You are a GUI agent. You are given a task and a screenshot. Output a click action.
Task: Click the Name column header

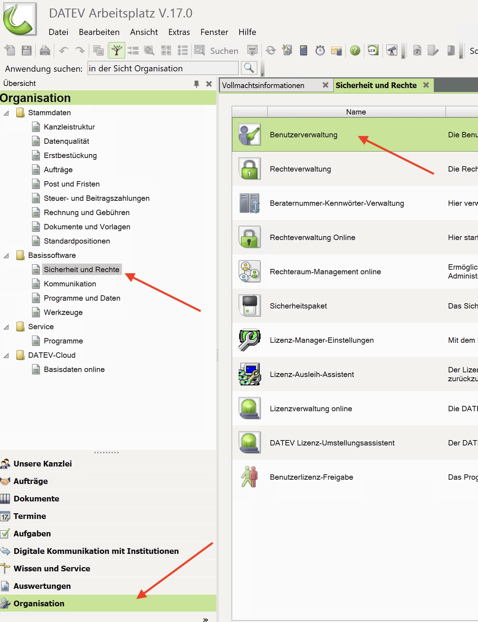point(356,112)
